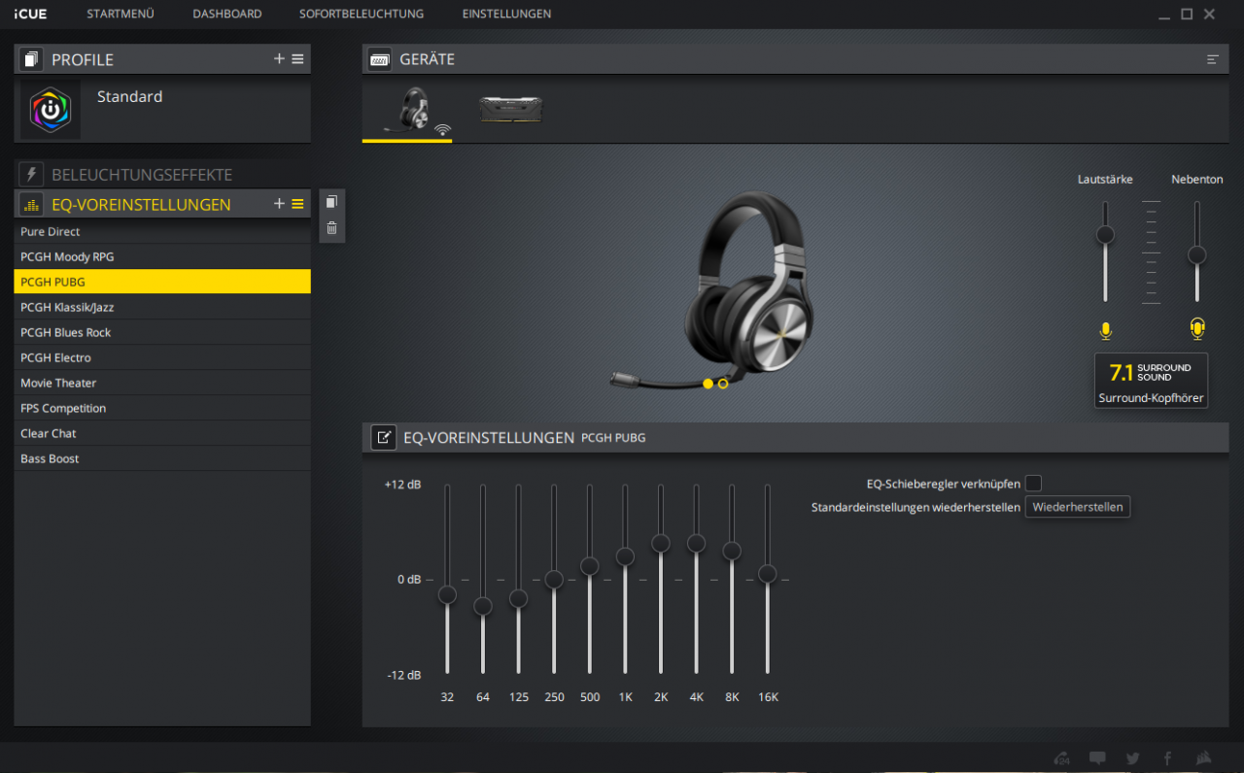
Task: Select the headset device thumbnail
Action: [408, 110]
